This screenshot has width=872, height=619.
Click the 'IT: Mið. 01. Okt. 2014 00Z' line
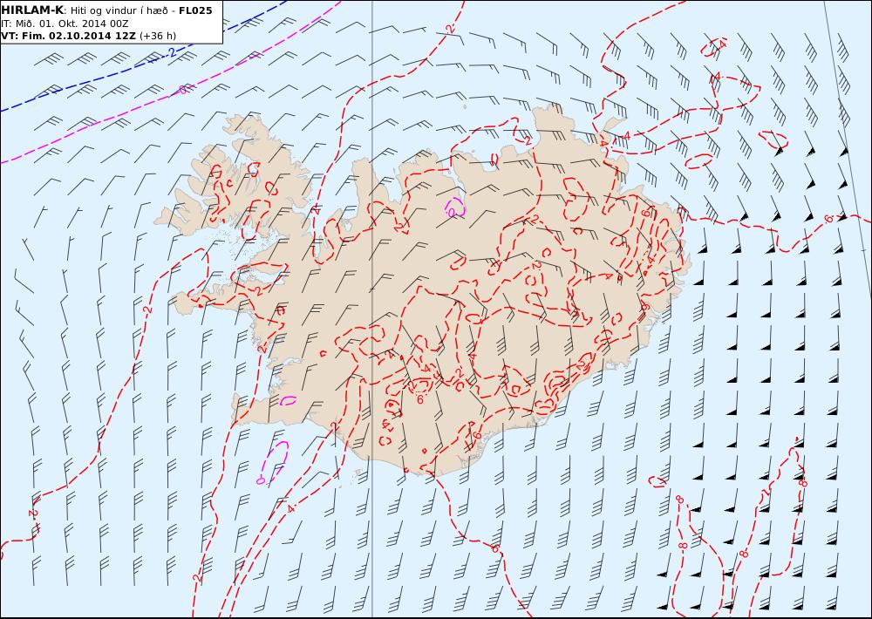(65, 24)
